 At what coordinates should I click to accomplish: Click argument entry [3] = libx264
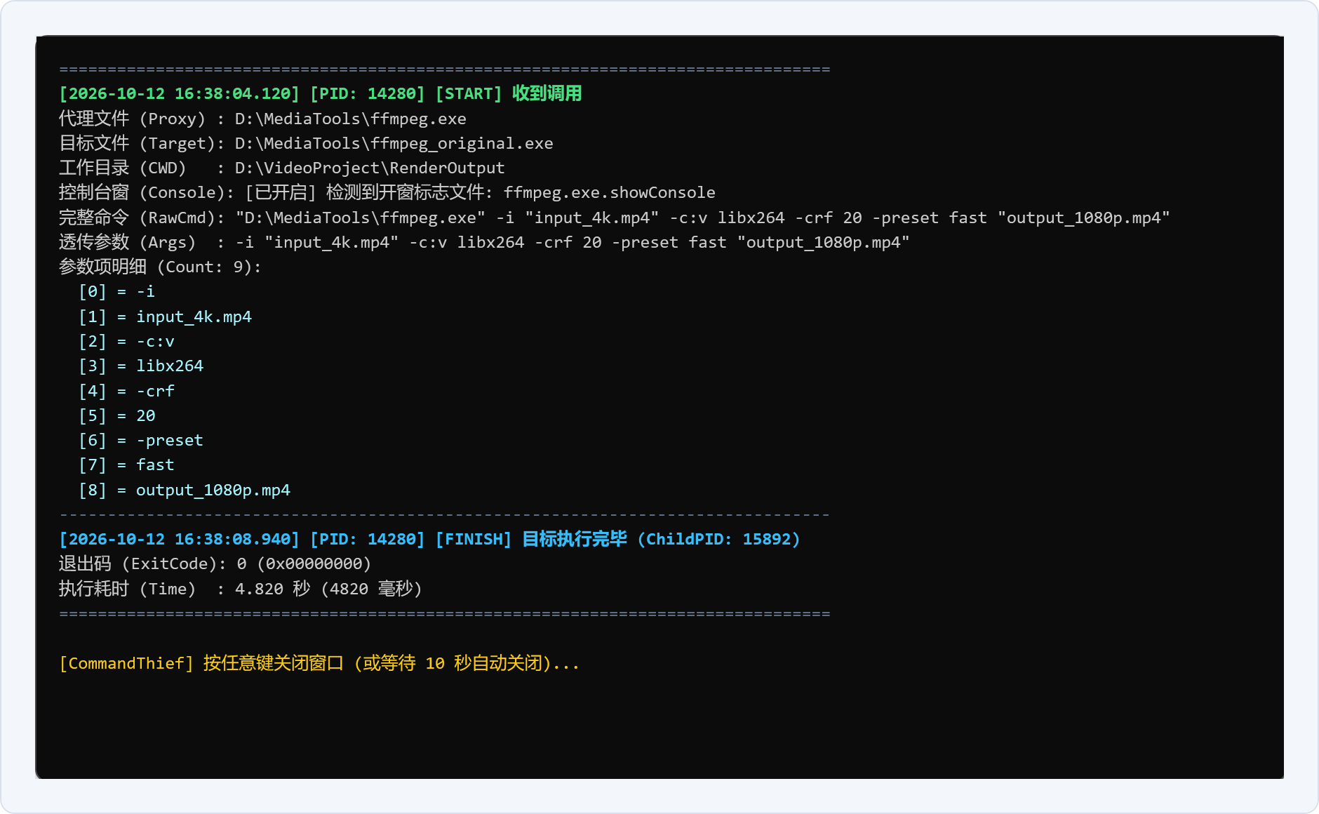click(141, 366)
